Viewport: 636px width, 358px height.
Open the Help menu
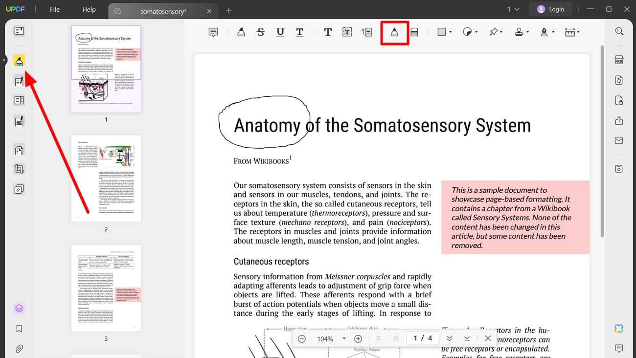(x=89, y=9)
